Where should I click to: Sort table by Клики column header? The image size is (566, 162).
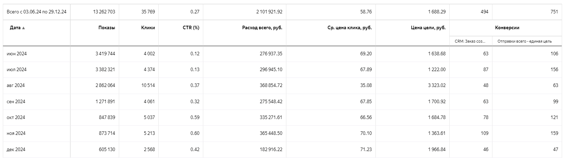(148, 28)
